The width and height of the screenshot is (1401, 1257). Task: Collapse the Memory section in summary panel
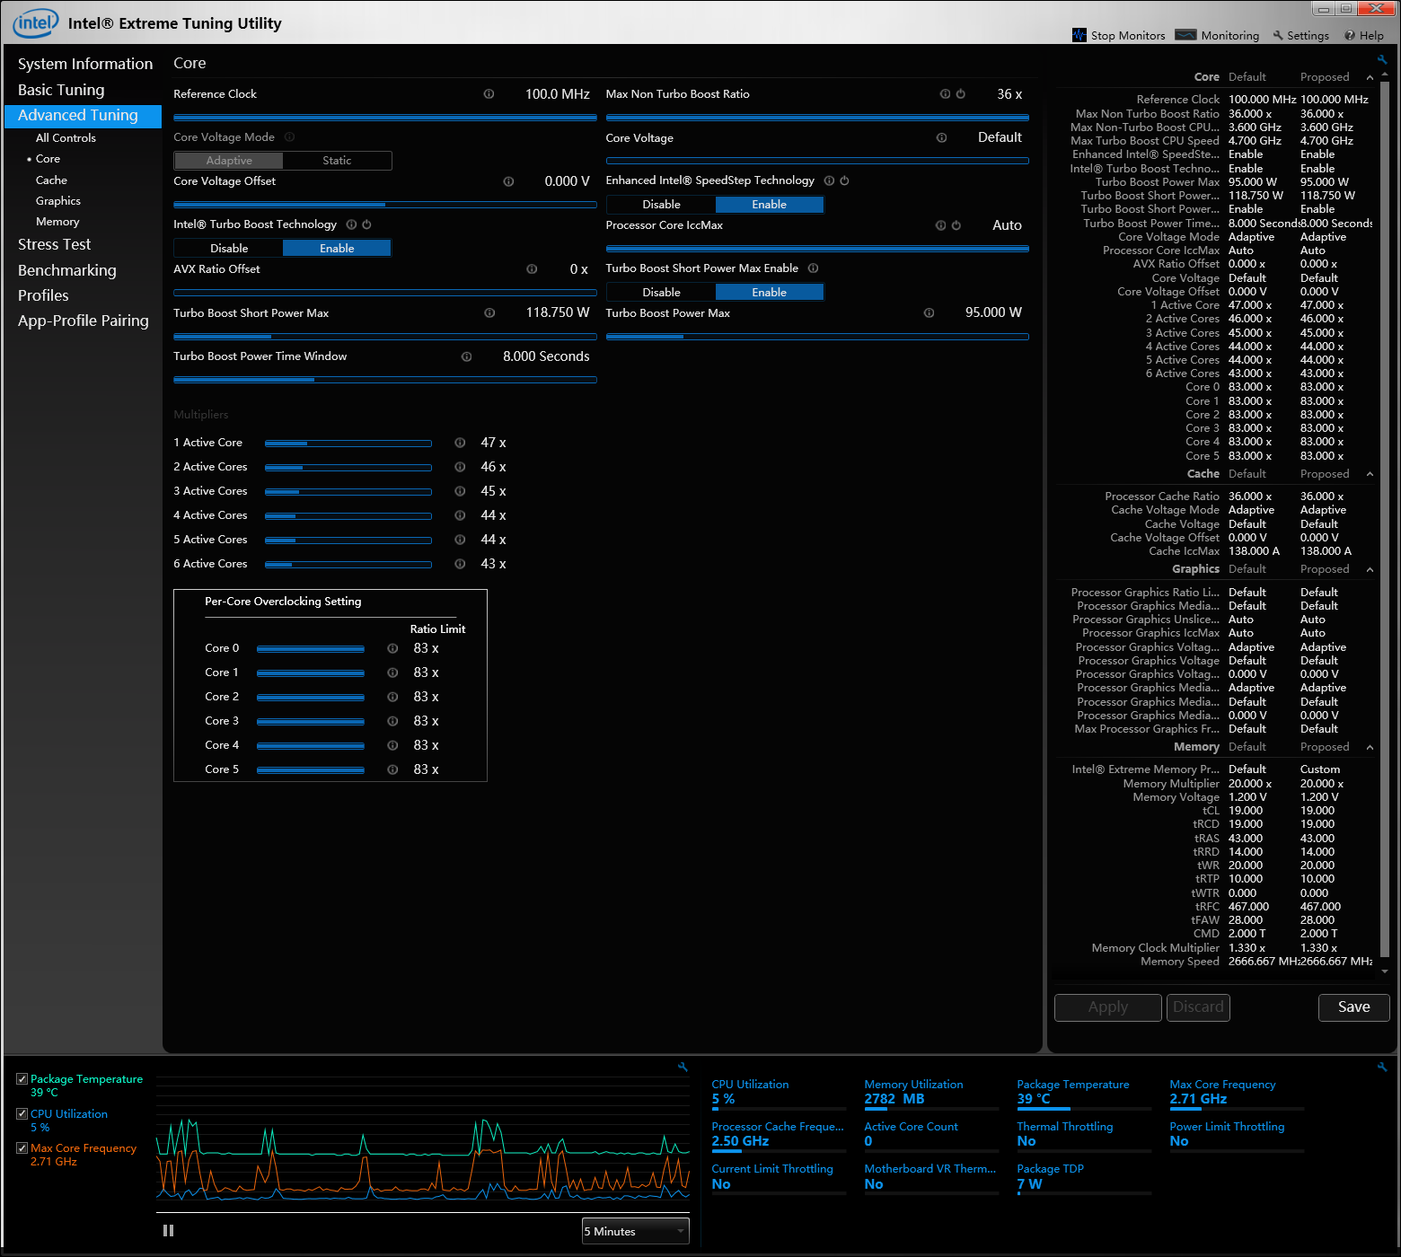coord(1370,747)
